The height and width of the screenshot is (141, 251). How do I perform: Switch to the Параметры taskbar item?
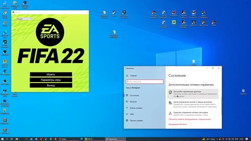pyautogui.click(x=115, y=139)
